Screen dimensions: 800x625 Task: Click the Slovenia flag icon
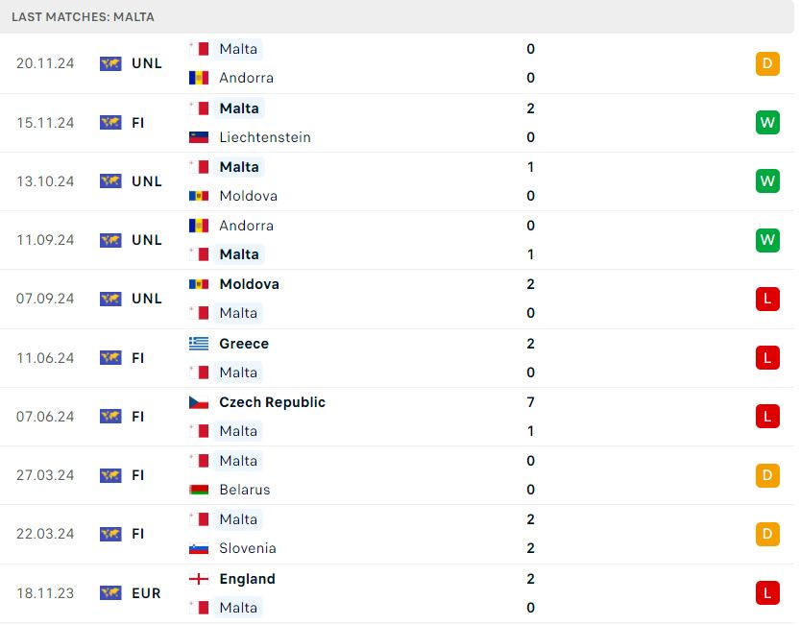pyautogui.click(x=199, y=548)
